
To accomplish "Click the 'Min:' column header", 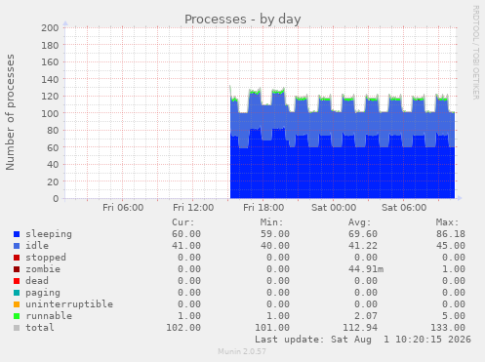I will click(271, 222).
